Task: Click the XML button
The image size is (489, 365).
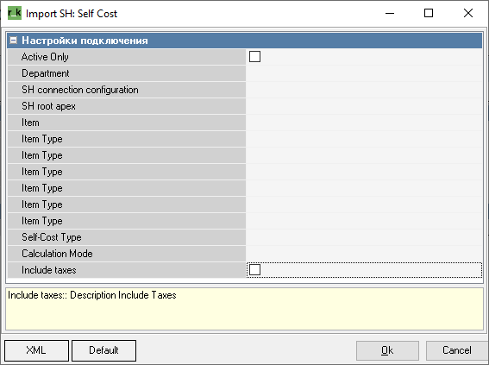Action: point(36,350)
